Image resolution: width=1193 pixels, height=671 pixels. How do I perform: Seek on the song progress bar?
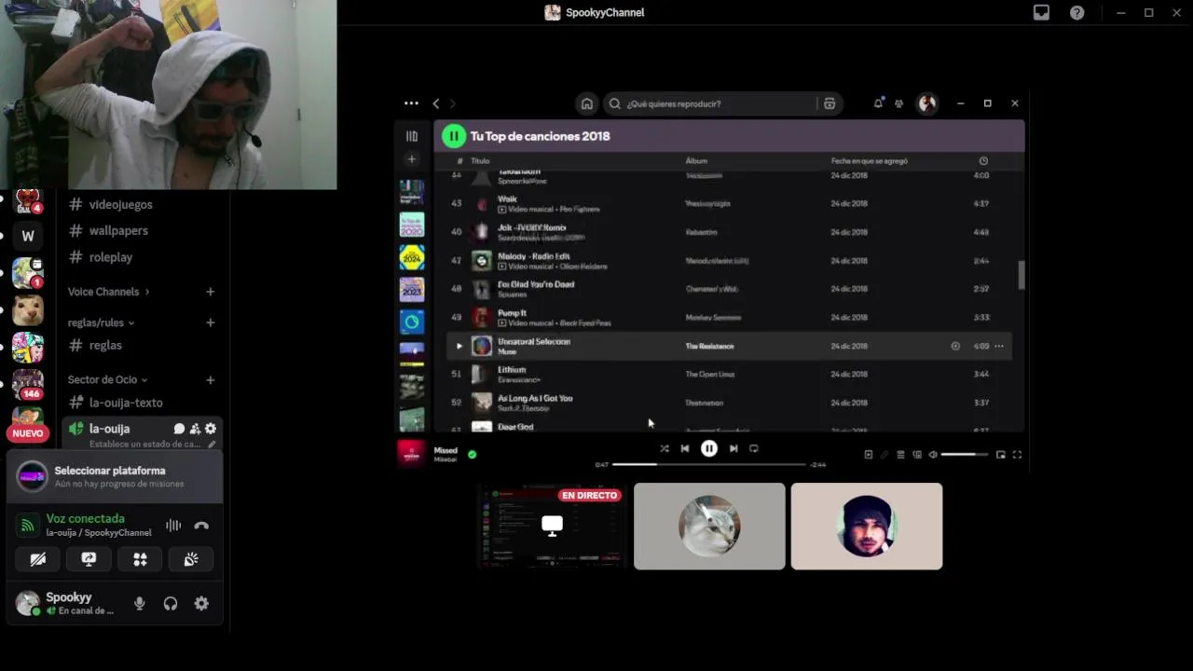pyautogui.click(x=708, y=464)
